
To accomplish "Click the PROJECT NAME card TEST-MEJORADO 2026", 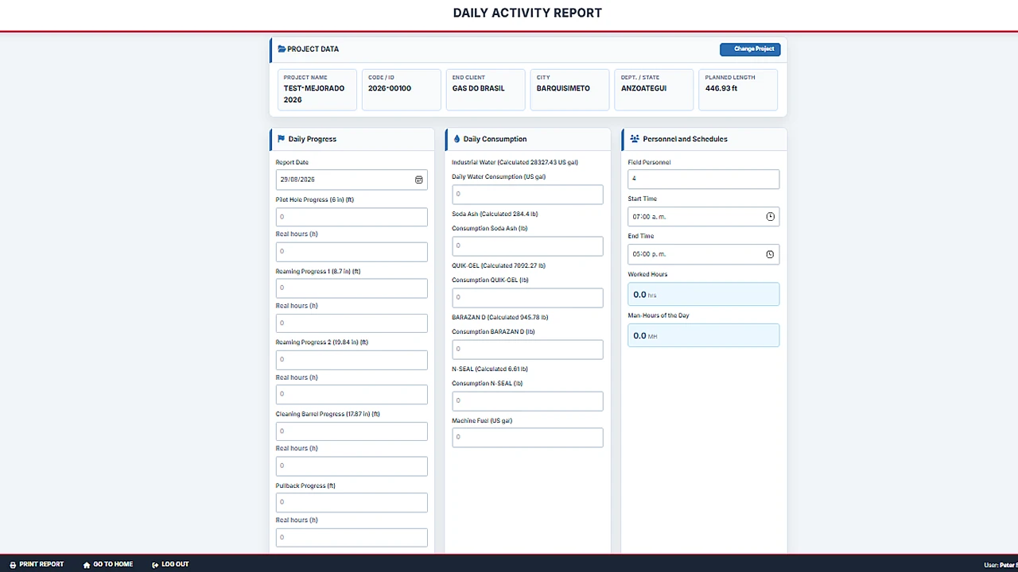I will coord(317,90).
